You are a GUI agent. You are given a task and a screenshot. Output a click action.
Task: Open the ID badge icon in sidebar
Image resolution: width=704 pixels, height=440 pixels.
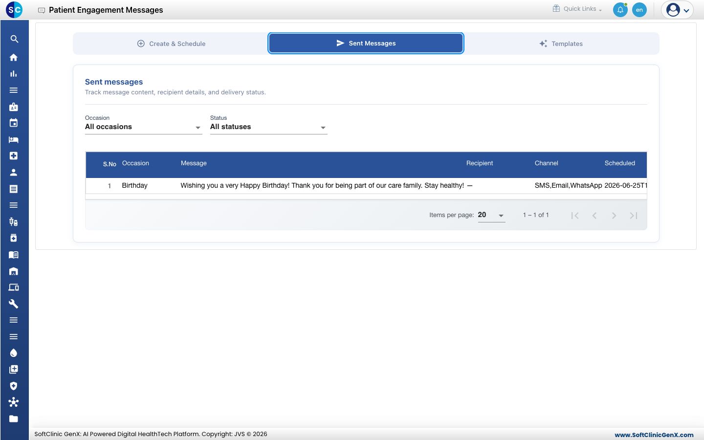pyautogui.click(x=14, y=107)
